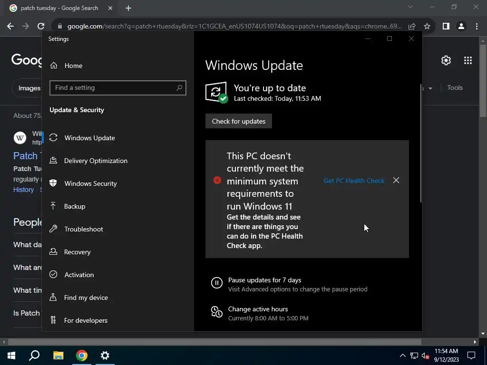Open the filter dropdown arrow beside Tools
The height and width of the screenshot is (365, 487).
click(x=430, y=88)
